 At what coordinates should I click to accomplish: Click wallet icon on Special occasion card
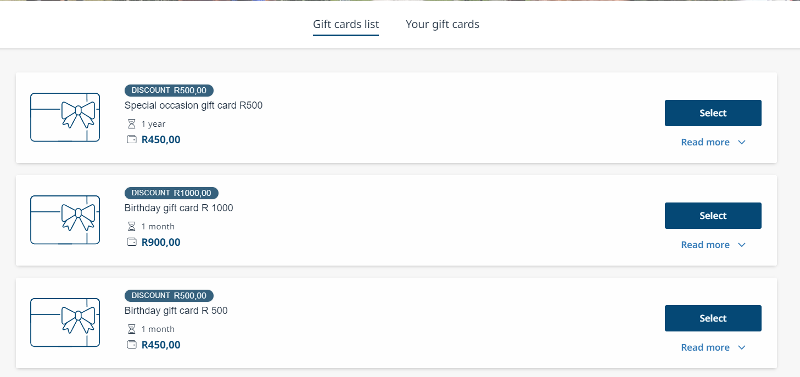[x=132, y=139]
